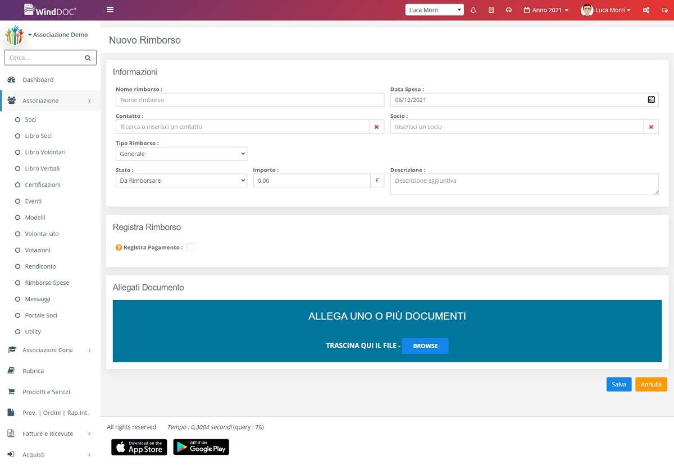Click the Associazioni Corsi graduation cap icon
The height and width of the screenshot is (466, 674).
(x=11, y=350)
